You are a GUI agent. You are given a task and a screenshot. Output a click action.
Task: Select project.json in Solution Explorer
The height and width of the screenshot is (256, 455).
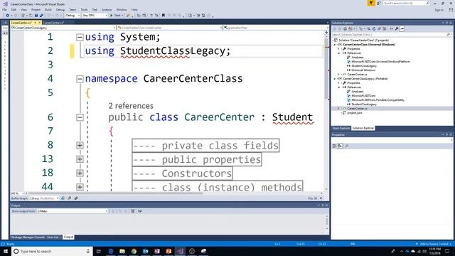354,112
